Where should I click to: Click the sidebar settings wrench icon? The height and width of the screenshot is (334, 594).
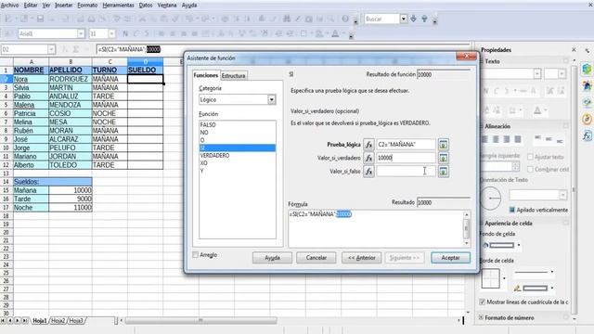click(x=588, y=50)
